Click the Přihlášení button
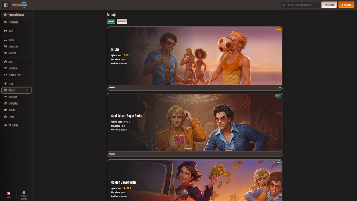Viewport: 357px width, 201px height. coord(329,5)
